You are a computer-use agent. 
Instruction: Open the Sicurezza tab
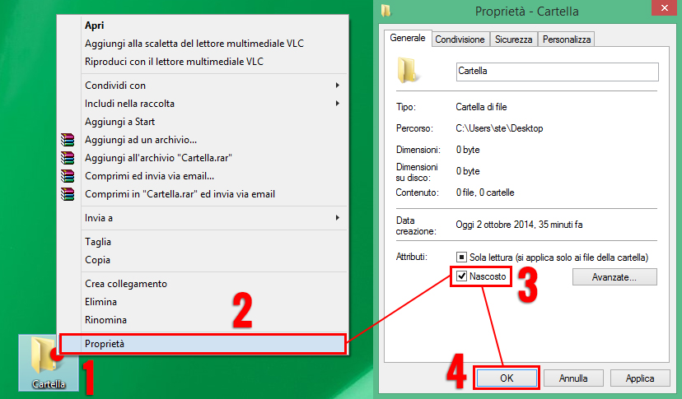tap(513, 39)
